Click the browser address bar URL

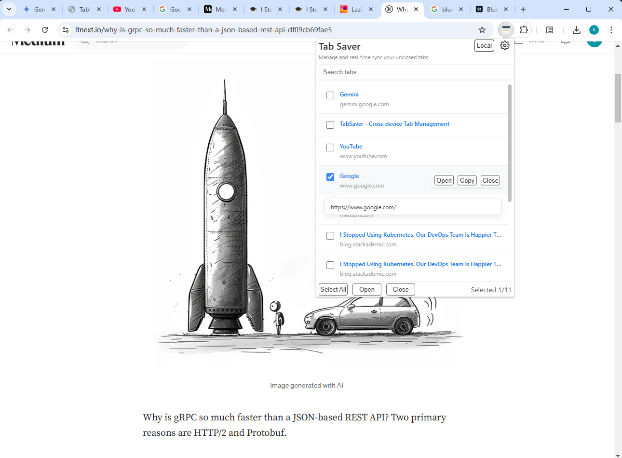[x=203, y=30]
